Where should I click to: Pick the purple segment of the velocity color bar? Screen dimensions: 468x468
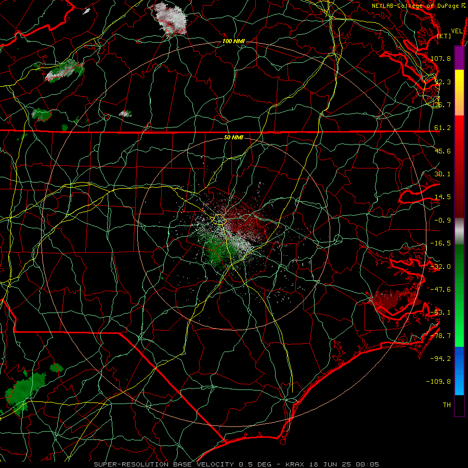(x=459, y=58)
